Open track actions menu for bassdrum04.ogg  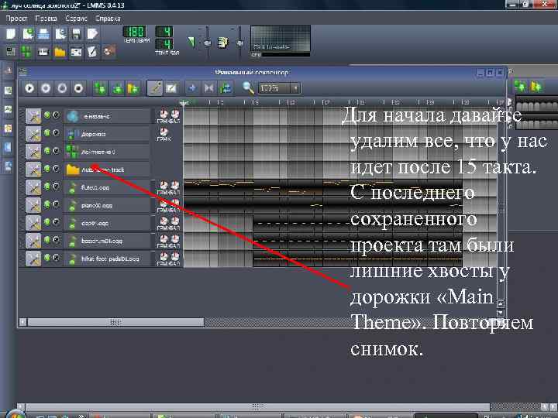[33, 241]
